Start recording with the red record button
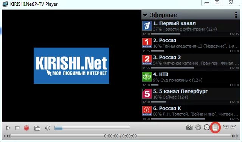This screenshot has width=242, height=142. coord(26,128)
